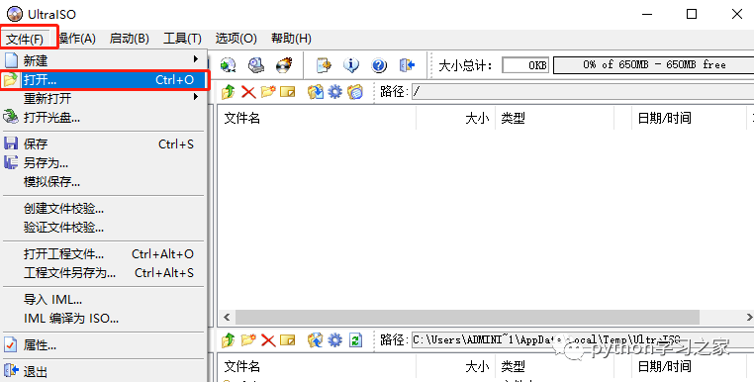754x382 pixels.
Task: Choose 属性... menu entry
Action: (x=103, y=345)
